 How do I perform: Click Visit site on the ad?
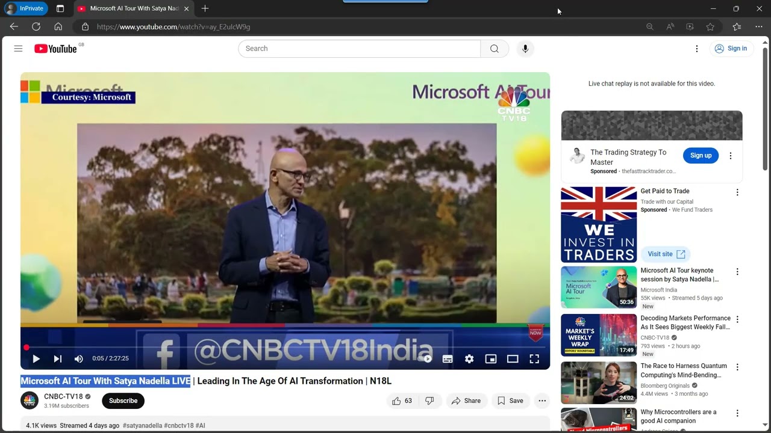tap(666, 254)
